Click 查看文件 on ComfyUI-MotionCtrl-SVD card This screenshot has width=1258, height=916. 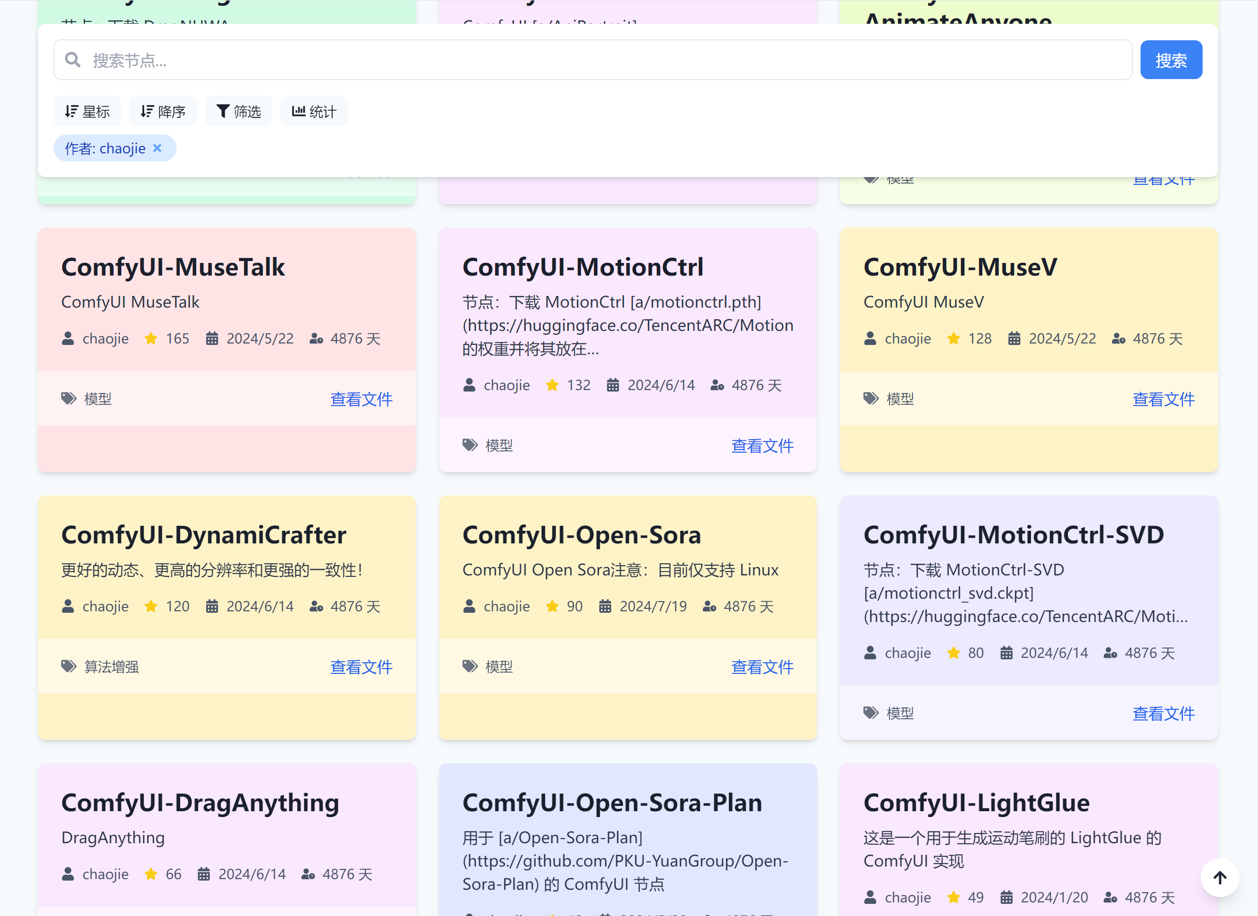point(1163,713)
